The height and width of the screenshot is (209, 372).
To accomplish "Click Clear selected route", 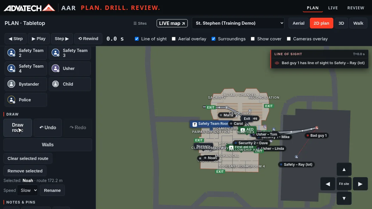I will 28,158.
